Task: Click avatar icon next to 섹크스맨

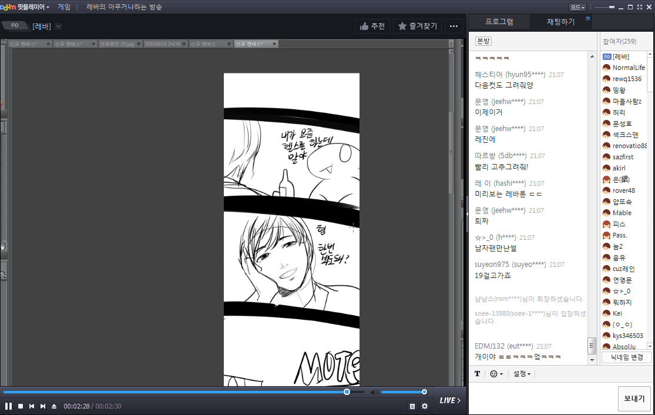Action: (x=607, y=135)
